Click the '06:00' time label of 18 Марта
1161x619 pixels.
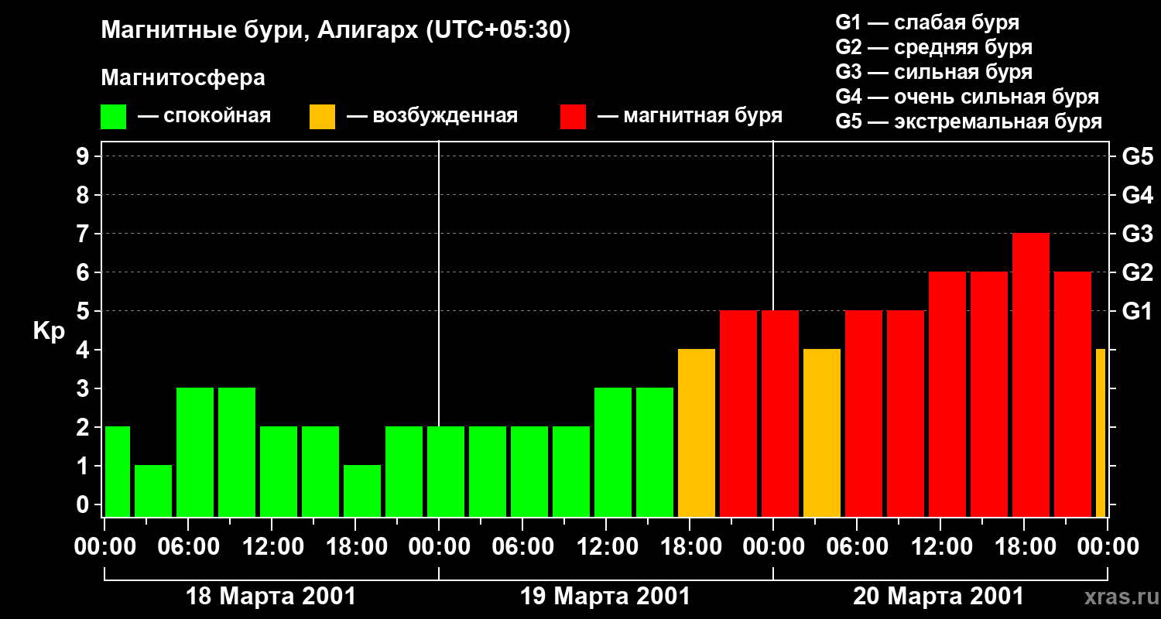(x=188, y=546)
